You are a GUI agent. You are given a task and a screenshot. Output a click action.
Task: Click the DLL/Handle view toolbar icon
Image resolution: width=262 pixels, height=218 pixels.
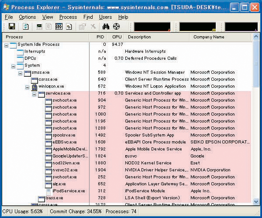(x=69, y=27)
